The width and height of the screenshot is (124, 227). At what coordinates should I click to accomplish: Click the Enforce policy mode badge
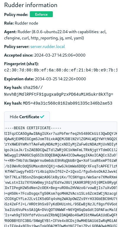(41, 14)
